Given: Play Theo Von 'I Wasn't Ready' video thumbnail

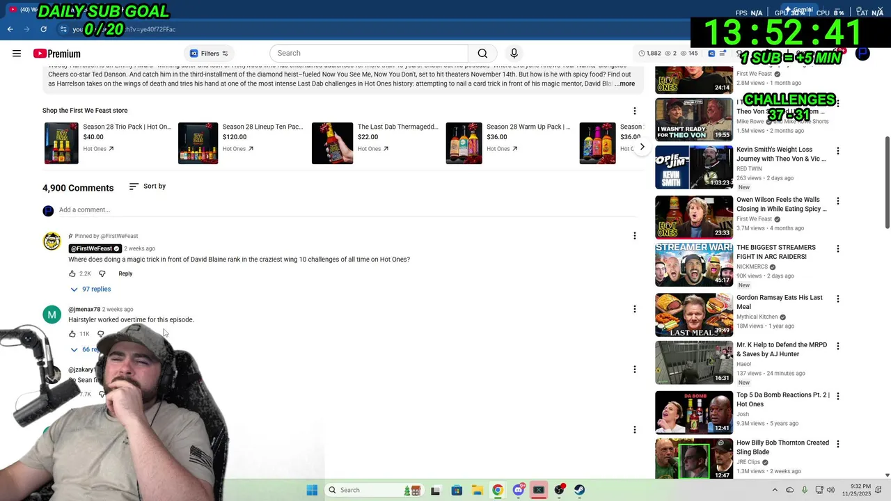Looking at the screenshot, I should tap(693, 119).
